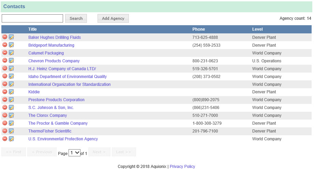
Task: Click the Contacts page heading
Action: point(14,6)
